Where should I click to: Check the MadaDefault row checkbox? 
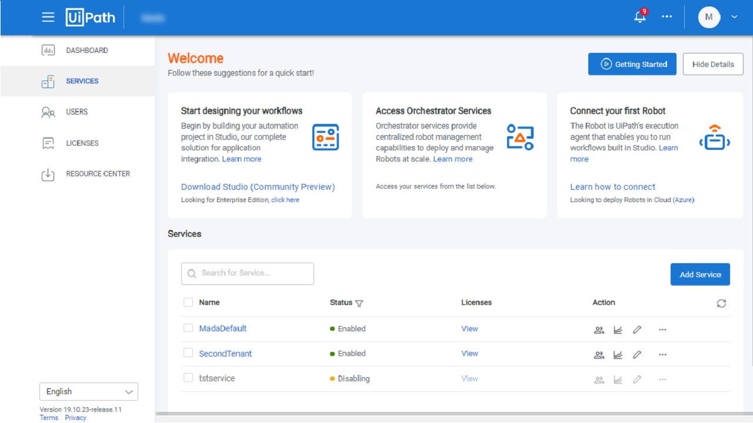pos(188,328)
